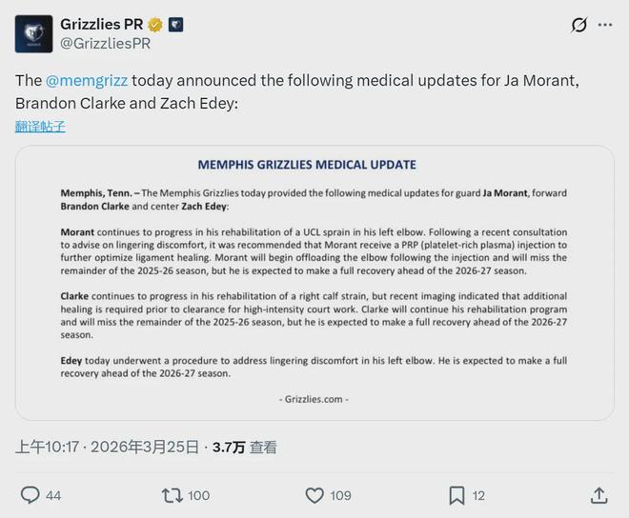Click the Grizzlies PR profile avatar
The width and height of the screenshot is (629, 518).
[33, 33]
